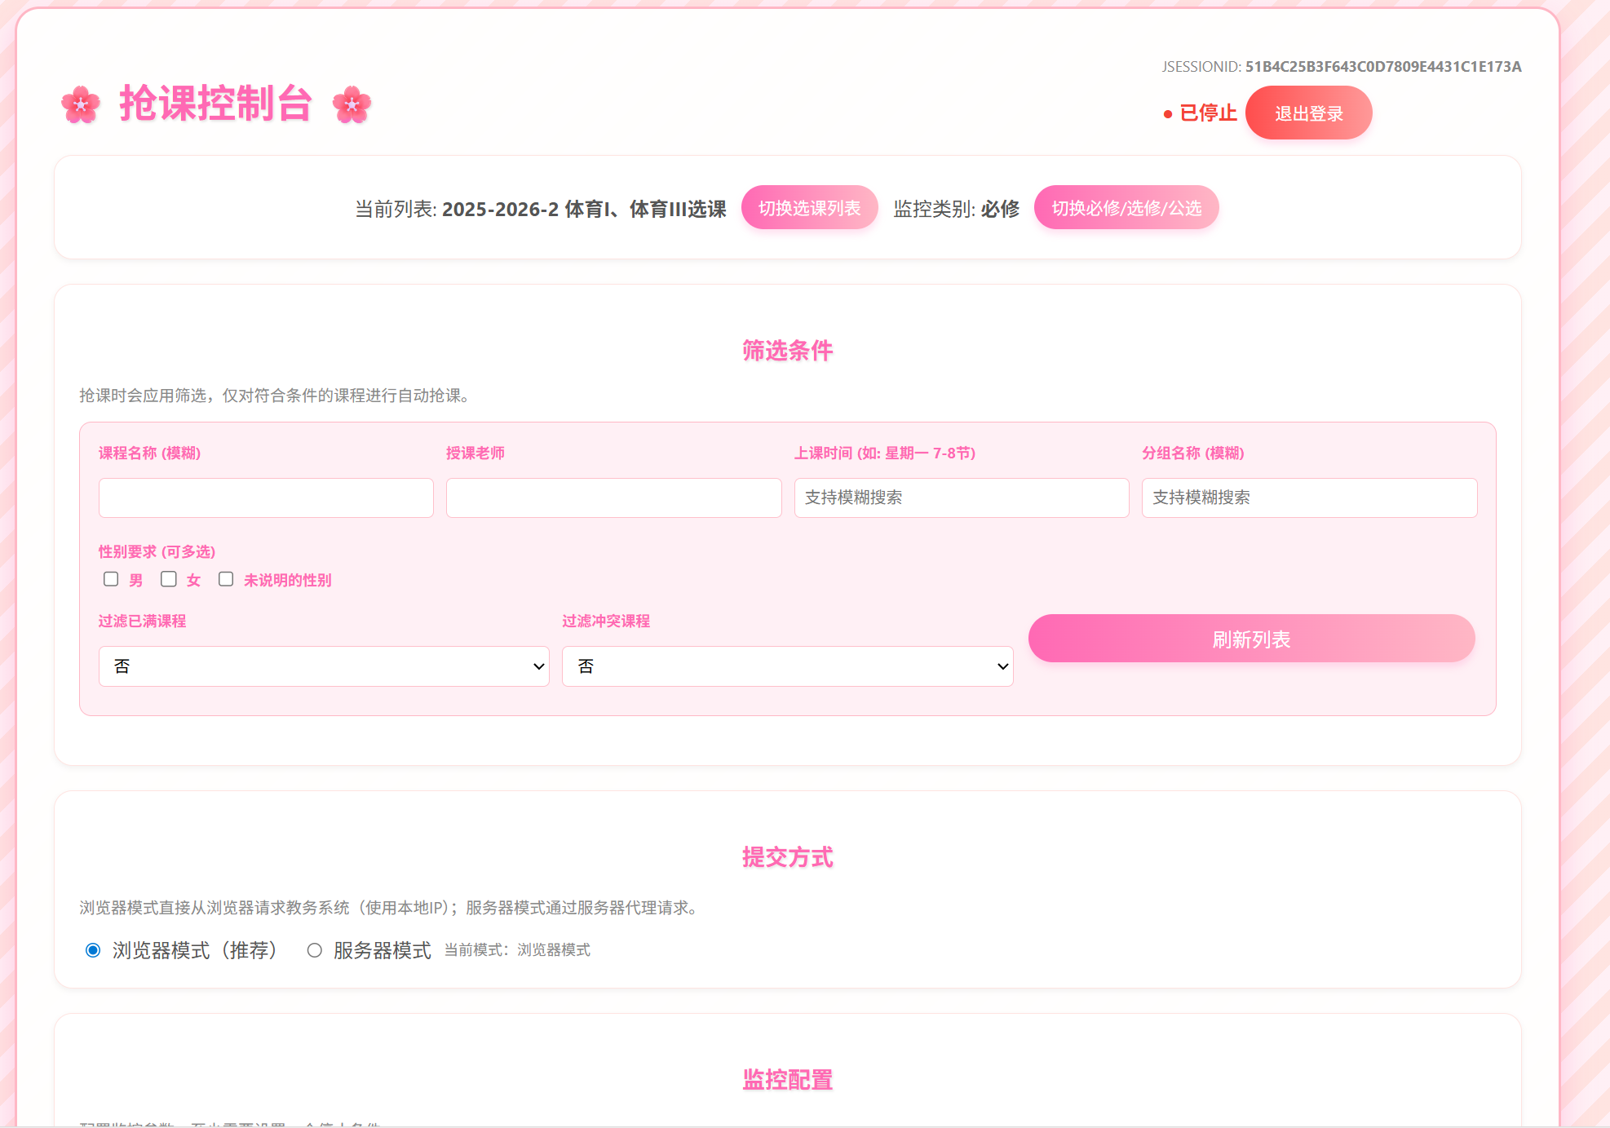
Task: Click the JSESSIONID value text
Action: point(1382,66)
